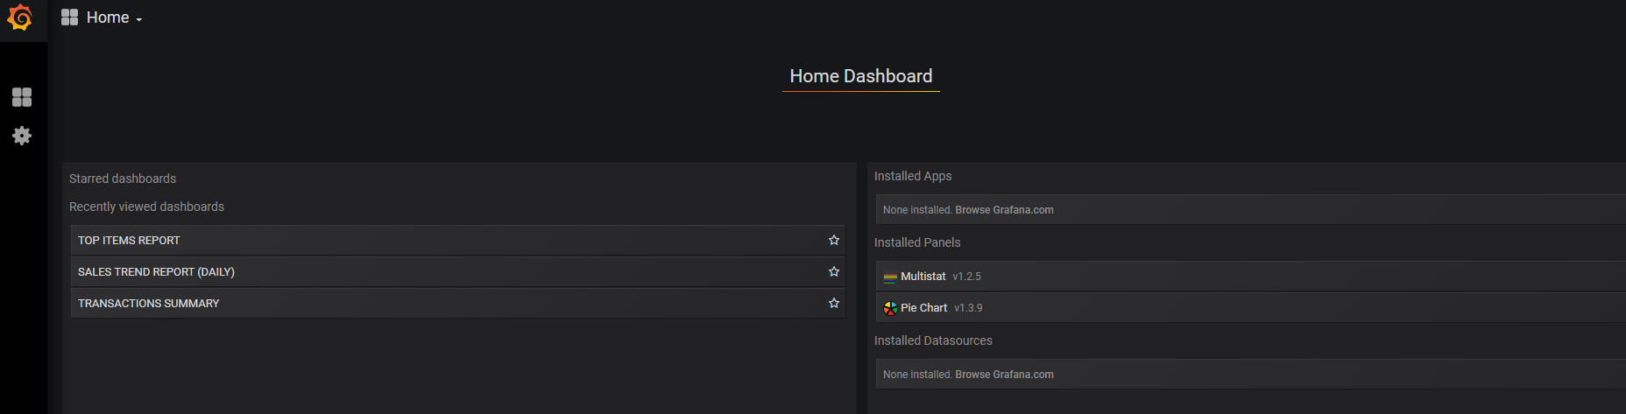Click the Pie Chart plugin icon
The image size is (1626, 414).
(890, 308)
